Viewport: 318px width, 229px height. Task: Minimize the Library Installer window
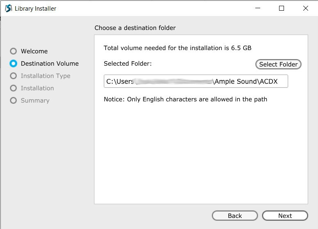point(258,8)
